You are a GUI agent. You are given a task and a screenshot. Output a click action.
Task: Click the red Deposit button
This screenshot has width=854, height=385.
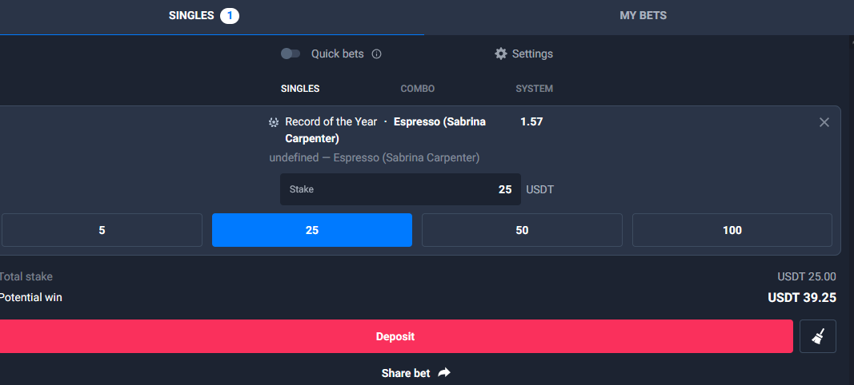[395, 336]
